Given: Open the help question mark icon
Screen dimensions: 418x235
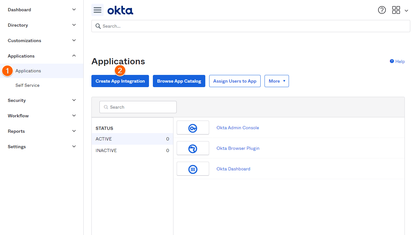Looking at the screenshot, I should point(382,10).
